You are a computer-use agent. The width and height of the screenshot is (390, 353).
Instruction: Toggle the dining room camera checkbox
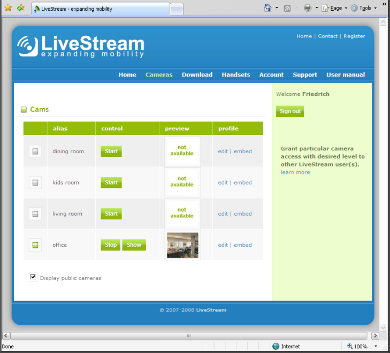[35, 151]
